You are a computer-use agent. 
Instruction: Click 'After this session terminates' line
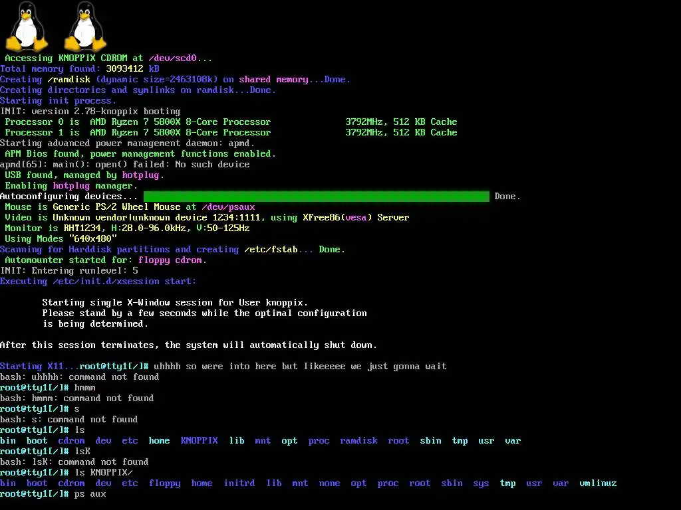click(188, 345)
